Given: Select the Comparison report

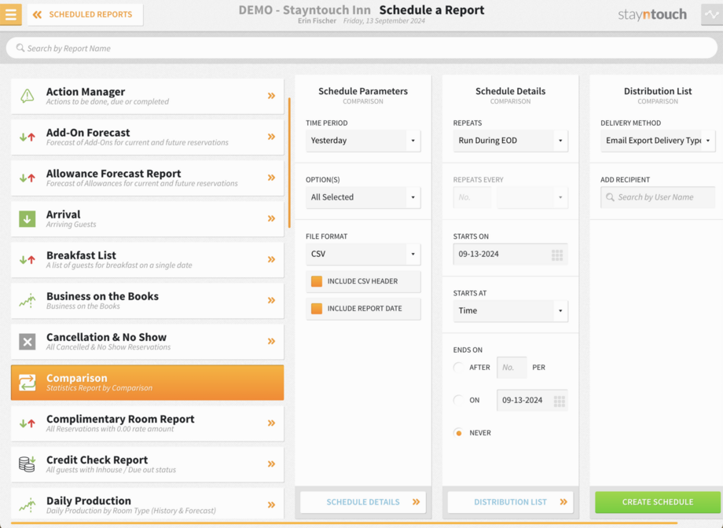Looking at the screenshot, I should (x=147, y=383).
